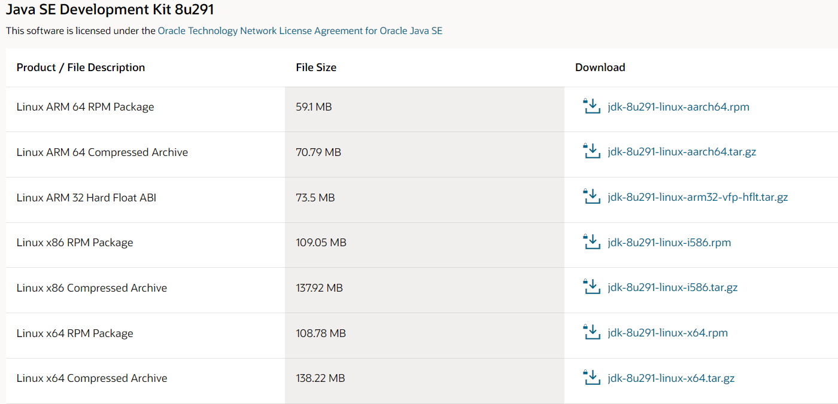Download jdk-8u291-linux-arm32-vfp-hflt.tar.gz file link
The width and height of the screenshot is (838, 404).
tap(698, 197)
